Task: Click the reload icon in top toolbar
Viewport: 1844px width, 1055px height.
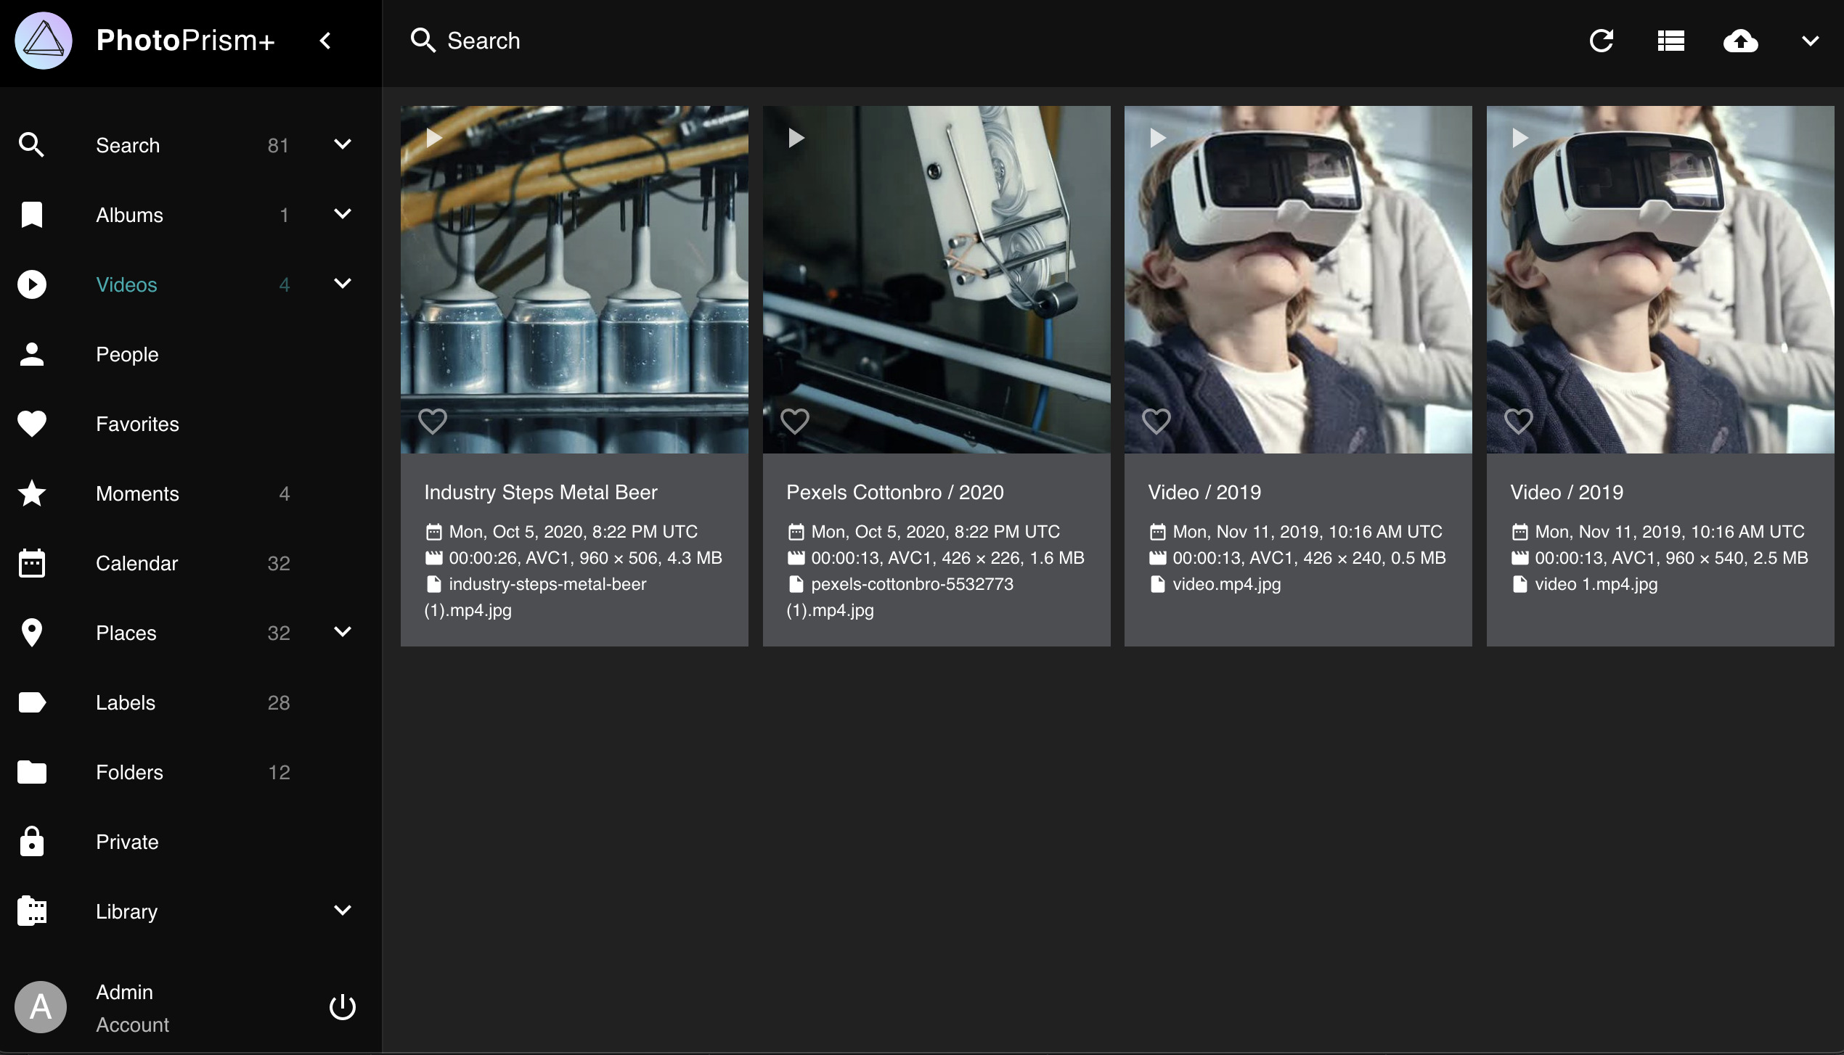Action: [1601, 41]
